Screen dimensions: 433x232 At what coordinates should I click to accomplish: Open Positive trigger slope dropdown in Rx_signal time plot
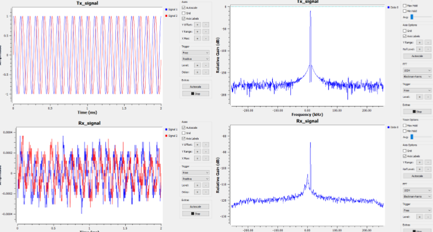[x=195, y=179]
